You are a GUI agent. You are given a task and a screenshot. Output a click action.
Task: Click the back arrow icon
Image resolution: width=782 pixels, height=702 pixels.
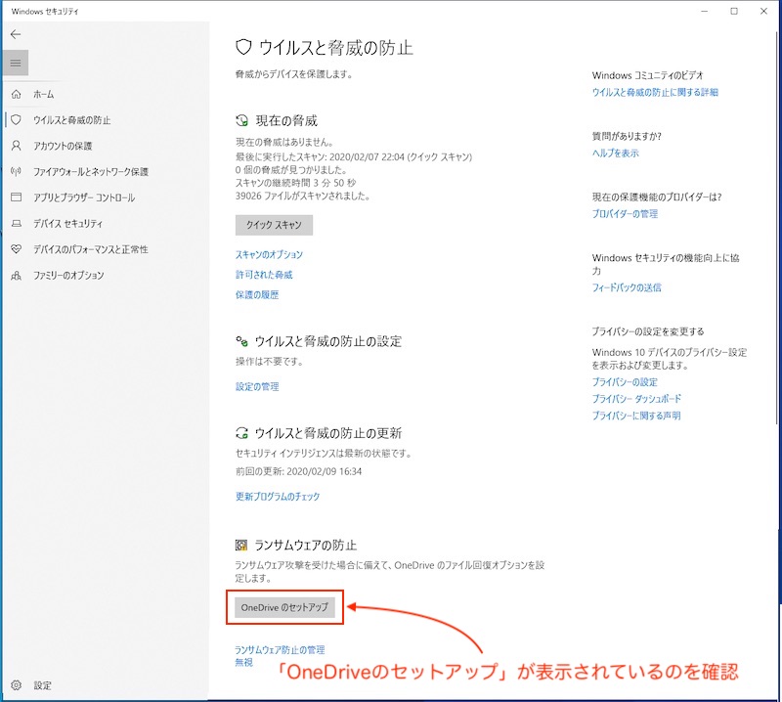click(x=16, y=34)
